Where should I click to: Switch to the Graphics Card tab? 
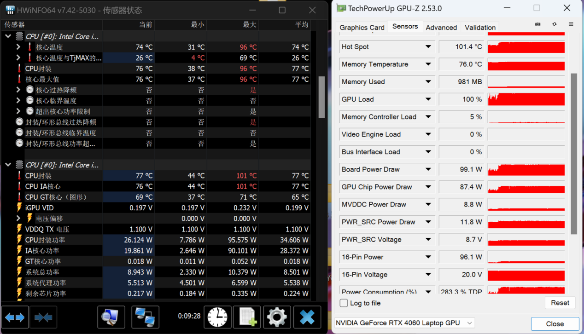(x=362, y=28)
